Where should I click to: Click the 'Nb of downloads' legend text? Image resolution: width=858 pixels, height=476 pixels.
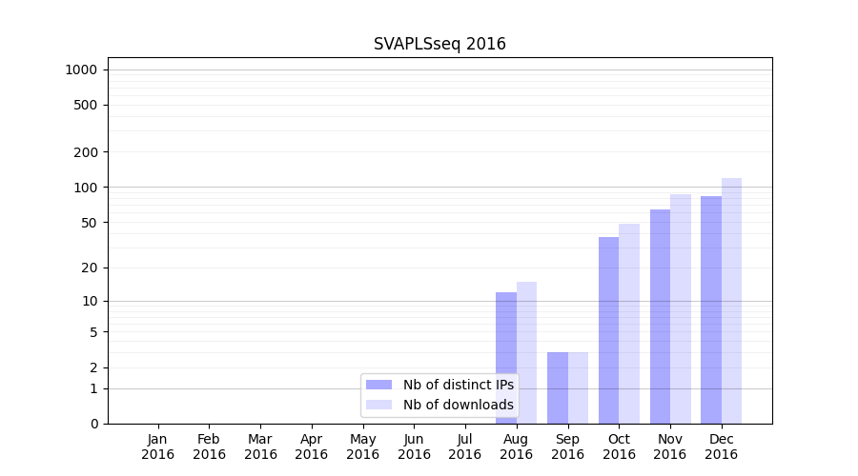click(458, 405)
